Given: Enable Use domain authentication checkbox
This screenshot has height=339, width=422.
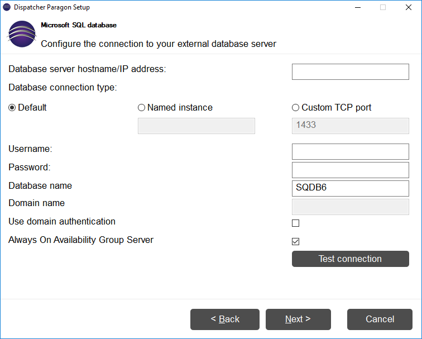Looking at the screenshot, I should click(296, 223).
